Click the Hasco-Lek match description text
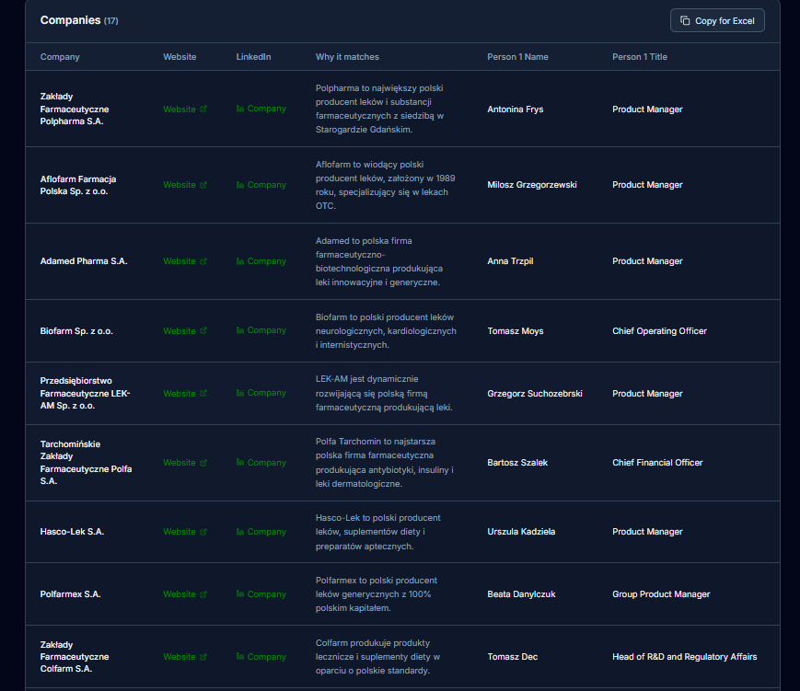 pyautogui.click(x=378, y=532)
